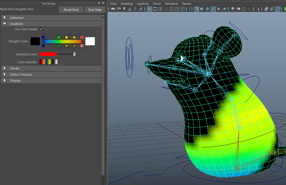Screen dimensions: 286x185
Task: Toggle the viewport Grid display icon
Action: click(x=149, y=9)
